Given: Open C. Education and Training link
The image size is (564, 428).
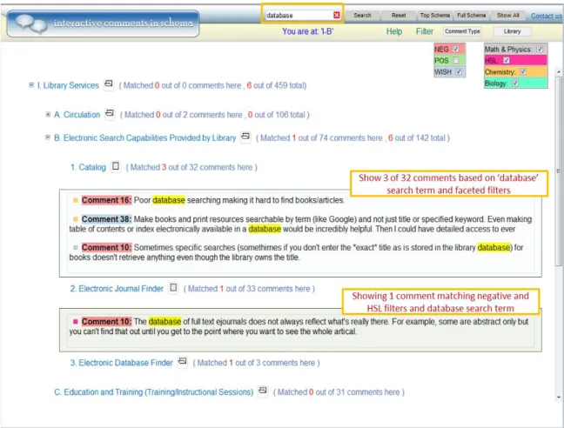Looking at the screenshot, I should tap(153, 391).
